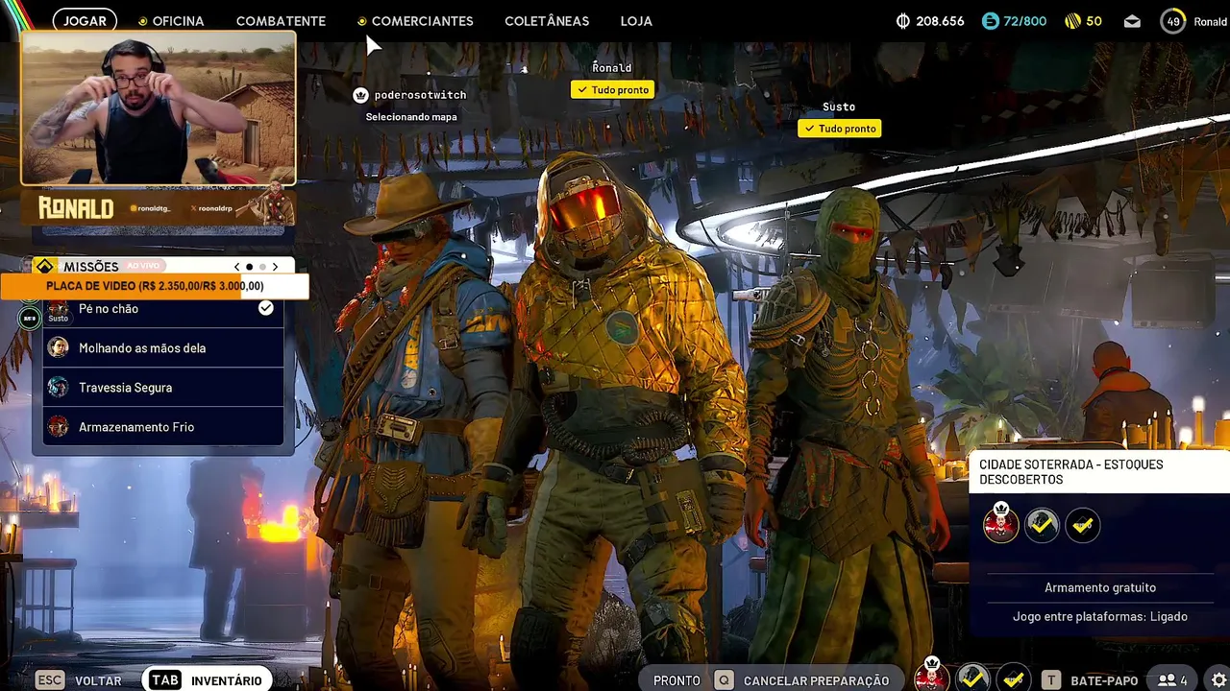The height and width of the screenshot is (691, 1230).
Task: Click Molhando as mãos dela trader portrait
Action: (59, 348)
